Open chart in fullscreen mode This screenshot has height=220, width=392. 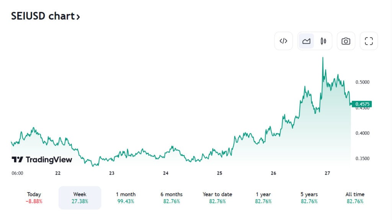369,41
